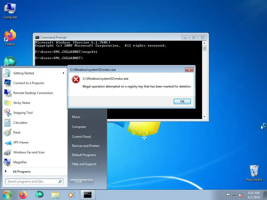Close the mstsc.exe error dialog
Screen dimensions: 267x200
(189, 70)
